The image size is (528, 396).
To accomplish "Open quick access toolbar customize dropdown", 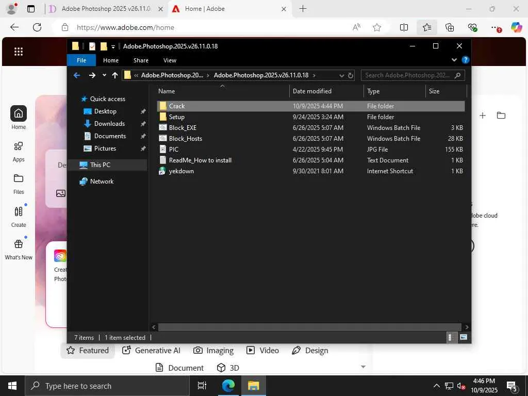I will click(x=113, y=46).
